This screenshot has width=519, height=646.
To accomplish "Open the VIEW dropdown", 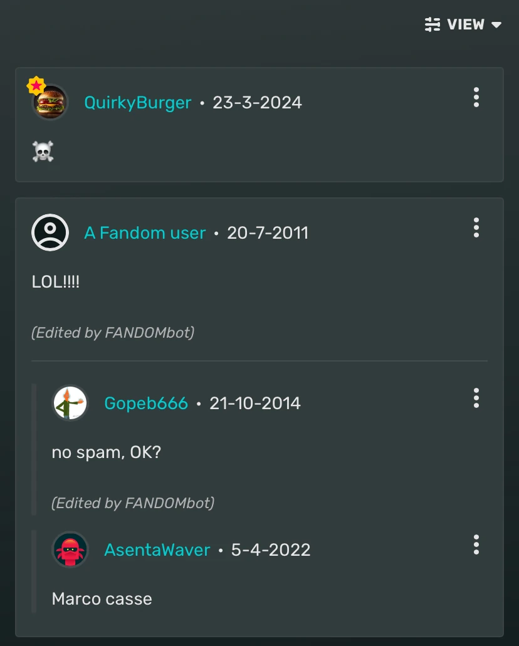I will pyautogui.click(x=466, y=24).
